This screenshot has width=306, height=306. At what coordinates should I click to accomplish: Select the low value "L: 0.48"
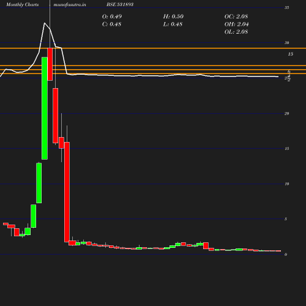[x=173, y=24]
